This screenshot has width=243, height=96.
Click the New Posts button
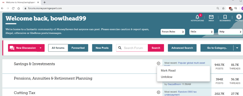click(102, 48)
